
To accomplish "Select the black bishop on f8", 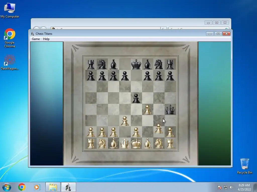I will (148, 64).
